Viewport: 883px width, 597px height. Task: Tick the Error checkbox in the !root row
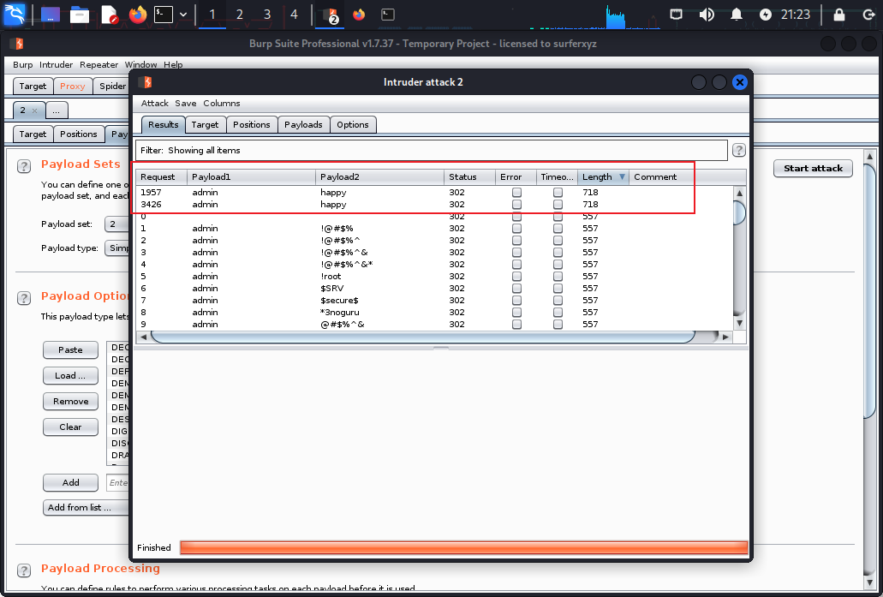tap(516, 277)
